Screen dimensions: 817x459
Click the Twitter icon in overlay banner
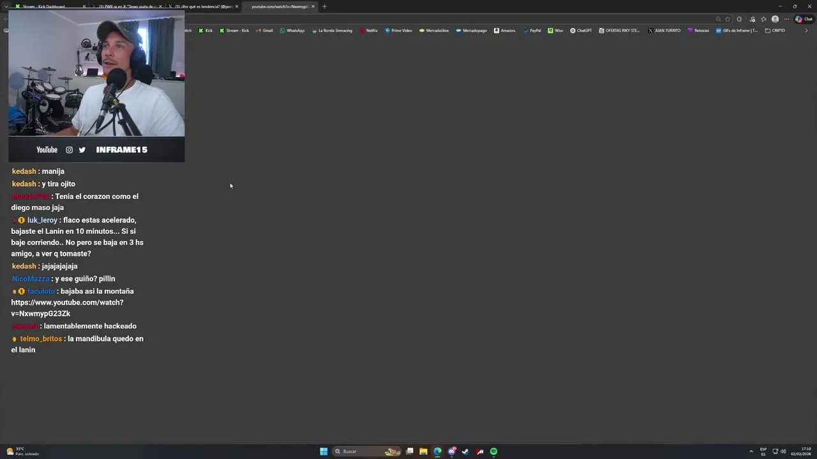click(82, 150)
